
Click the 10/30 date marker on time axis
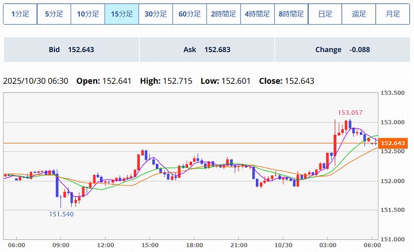coord(283,245)
